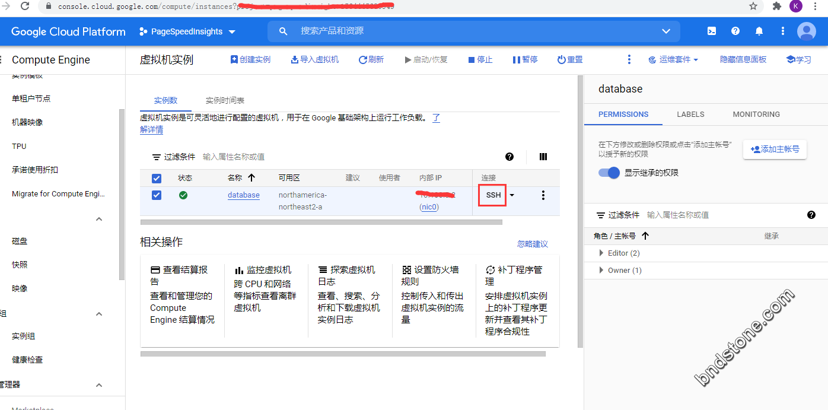The image size is (828, 410).
Task: Open 机器映像 in the sidebar
Action: tap(27, 122)
